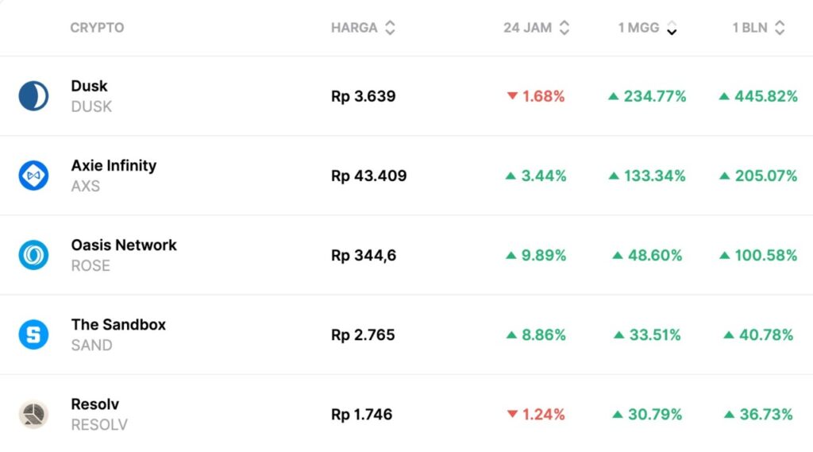813x452 pixels.
Task: Open the Resolv name link
Action: click(x=94, y=404)
